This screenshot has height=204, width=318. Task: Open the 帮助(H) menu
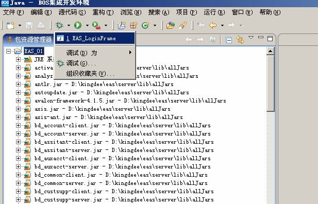(x=270, y=12)
